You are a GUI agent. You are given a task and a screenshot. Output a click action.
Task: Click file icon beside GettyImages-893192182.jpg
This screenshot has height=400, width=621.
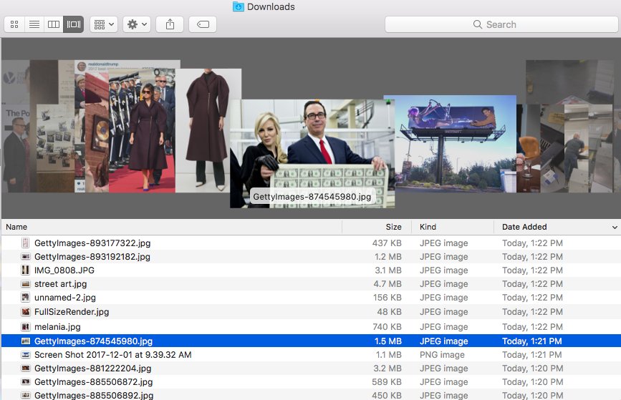[26, 257]
